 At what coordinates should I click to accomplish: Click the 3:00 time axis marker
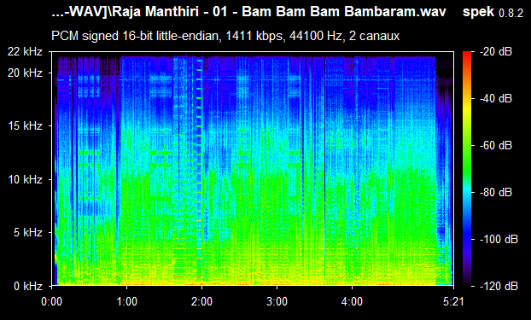[277, 301]
